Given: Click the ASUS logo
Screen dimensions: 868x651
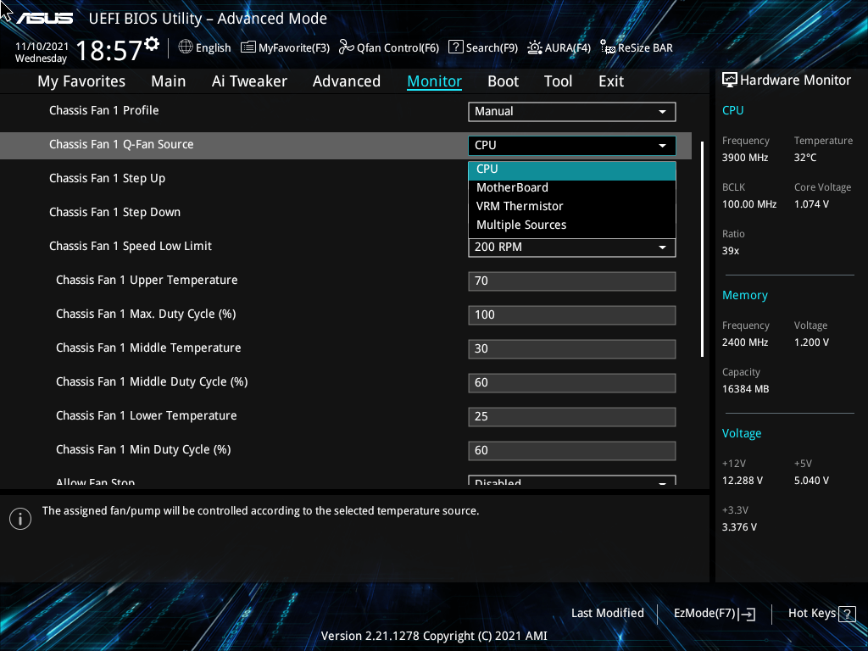Looking at the screenshot, I should point(45,19).
